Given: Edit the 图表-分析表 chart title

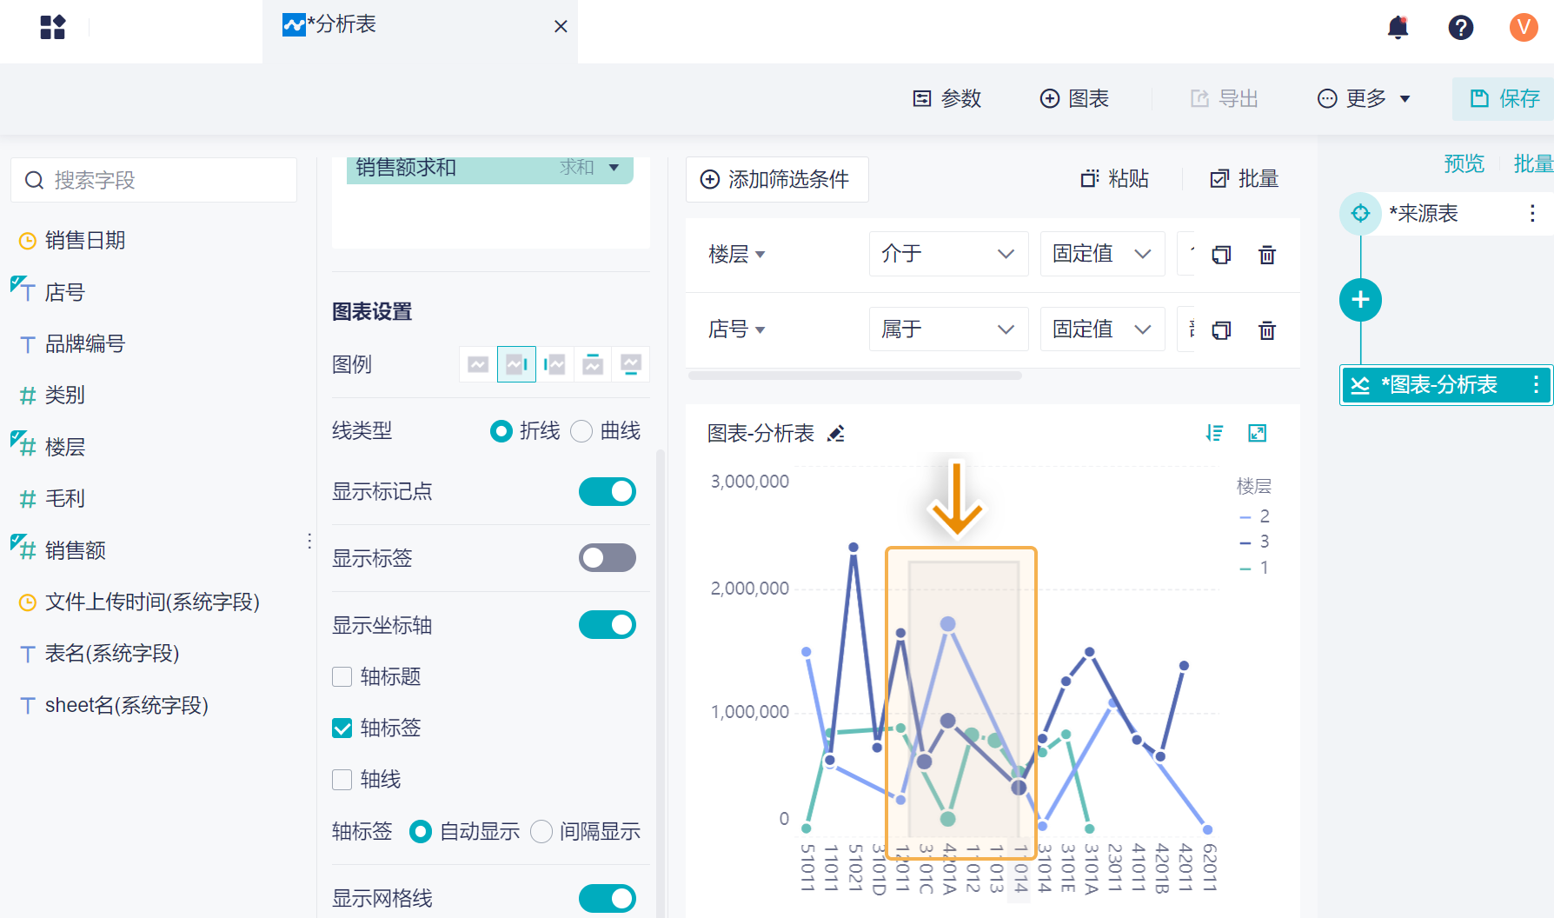Looking at the screenshot, I should (836, 434).
